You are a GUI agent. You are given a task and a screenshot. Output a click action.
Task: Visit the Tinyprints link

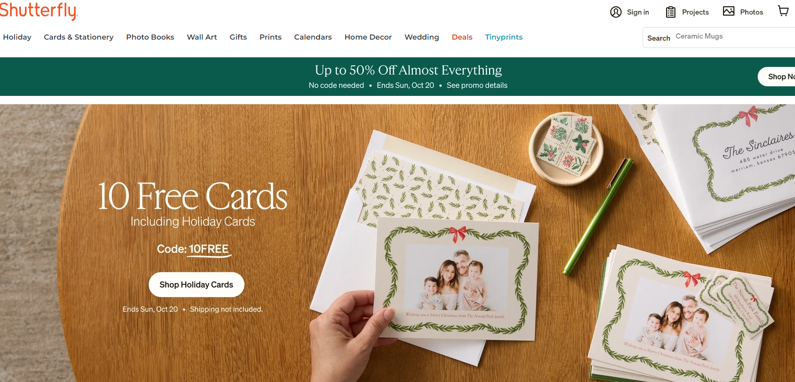coord(504,37)
